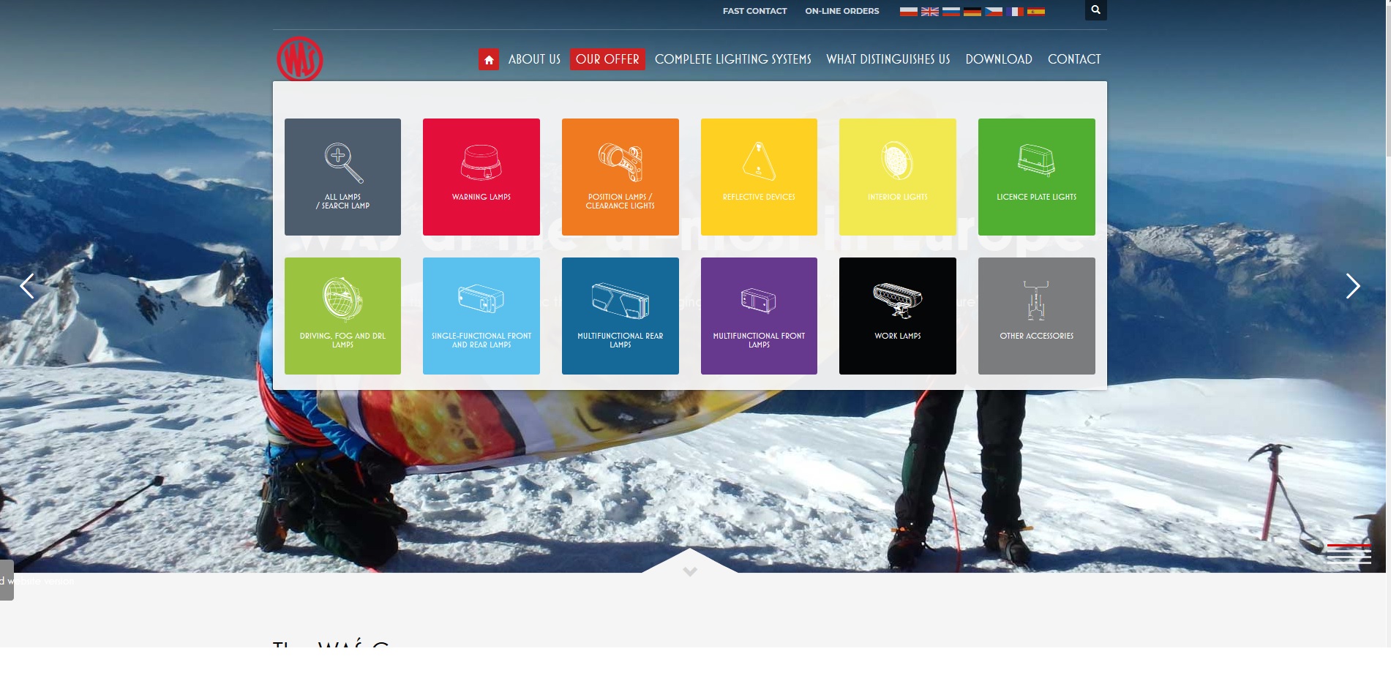Open the Download menu item
Image resolution: width=1391 pixels, height=673 pixels.
[998, 59]
